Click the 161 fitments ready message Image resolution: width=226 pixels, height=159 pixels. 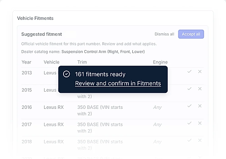(x=100, y=74)
